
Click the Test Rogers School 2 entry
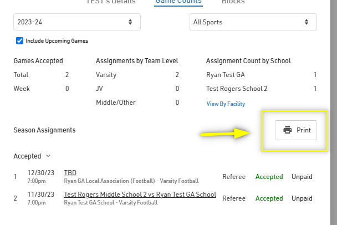(237, 89)
